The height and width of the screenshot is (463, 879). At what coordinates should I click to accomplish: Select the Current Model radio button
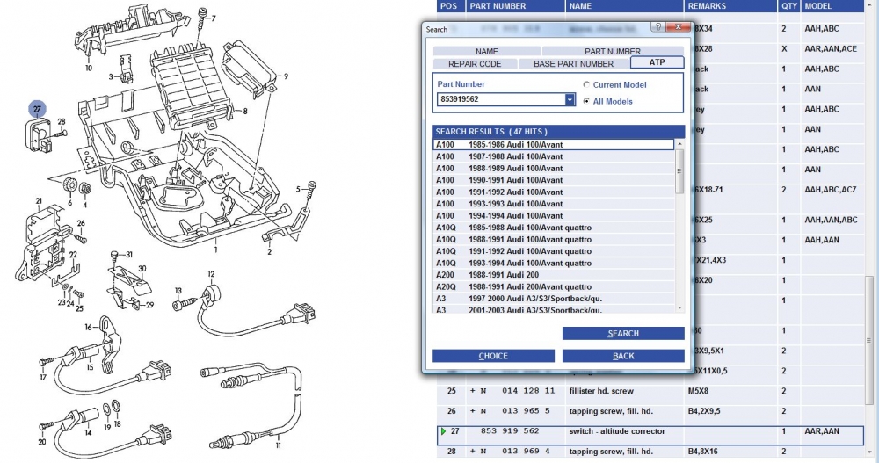(586, 84)
